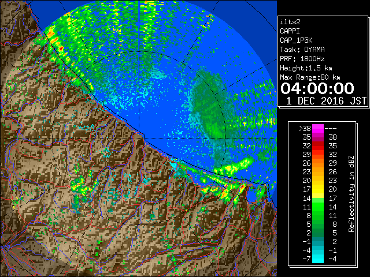Viewport: 370px width, 277px height.
Task: Click the 'PRF: 1800Hz' line
Action: 302,59
